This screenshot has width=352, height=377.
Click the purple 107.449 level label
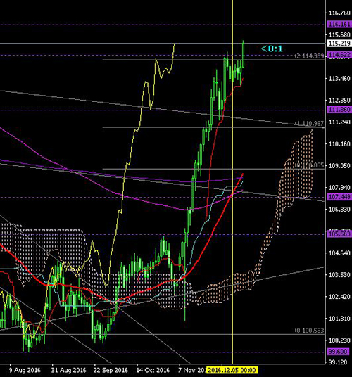click(x=339, y=197)
